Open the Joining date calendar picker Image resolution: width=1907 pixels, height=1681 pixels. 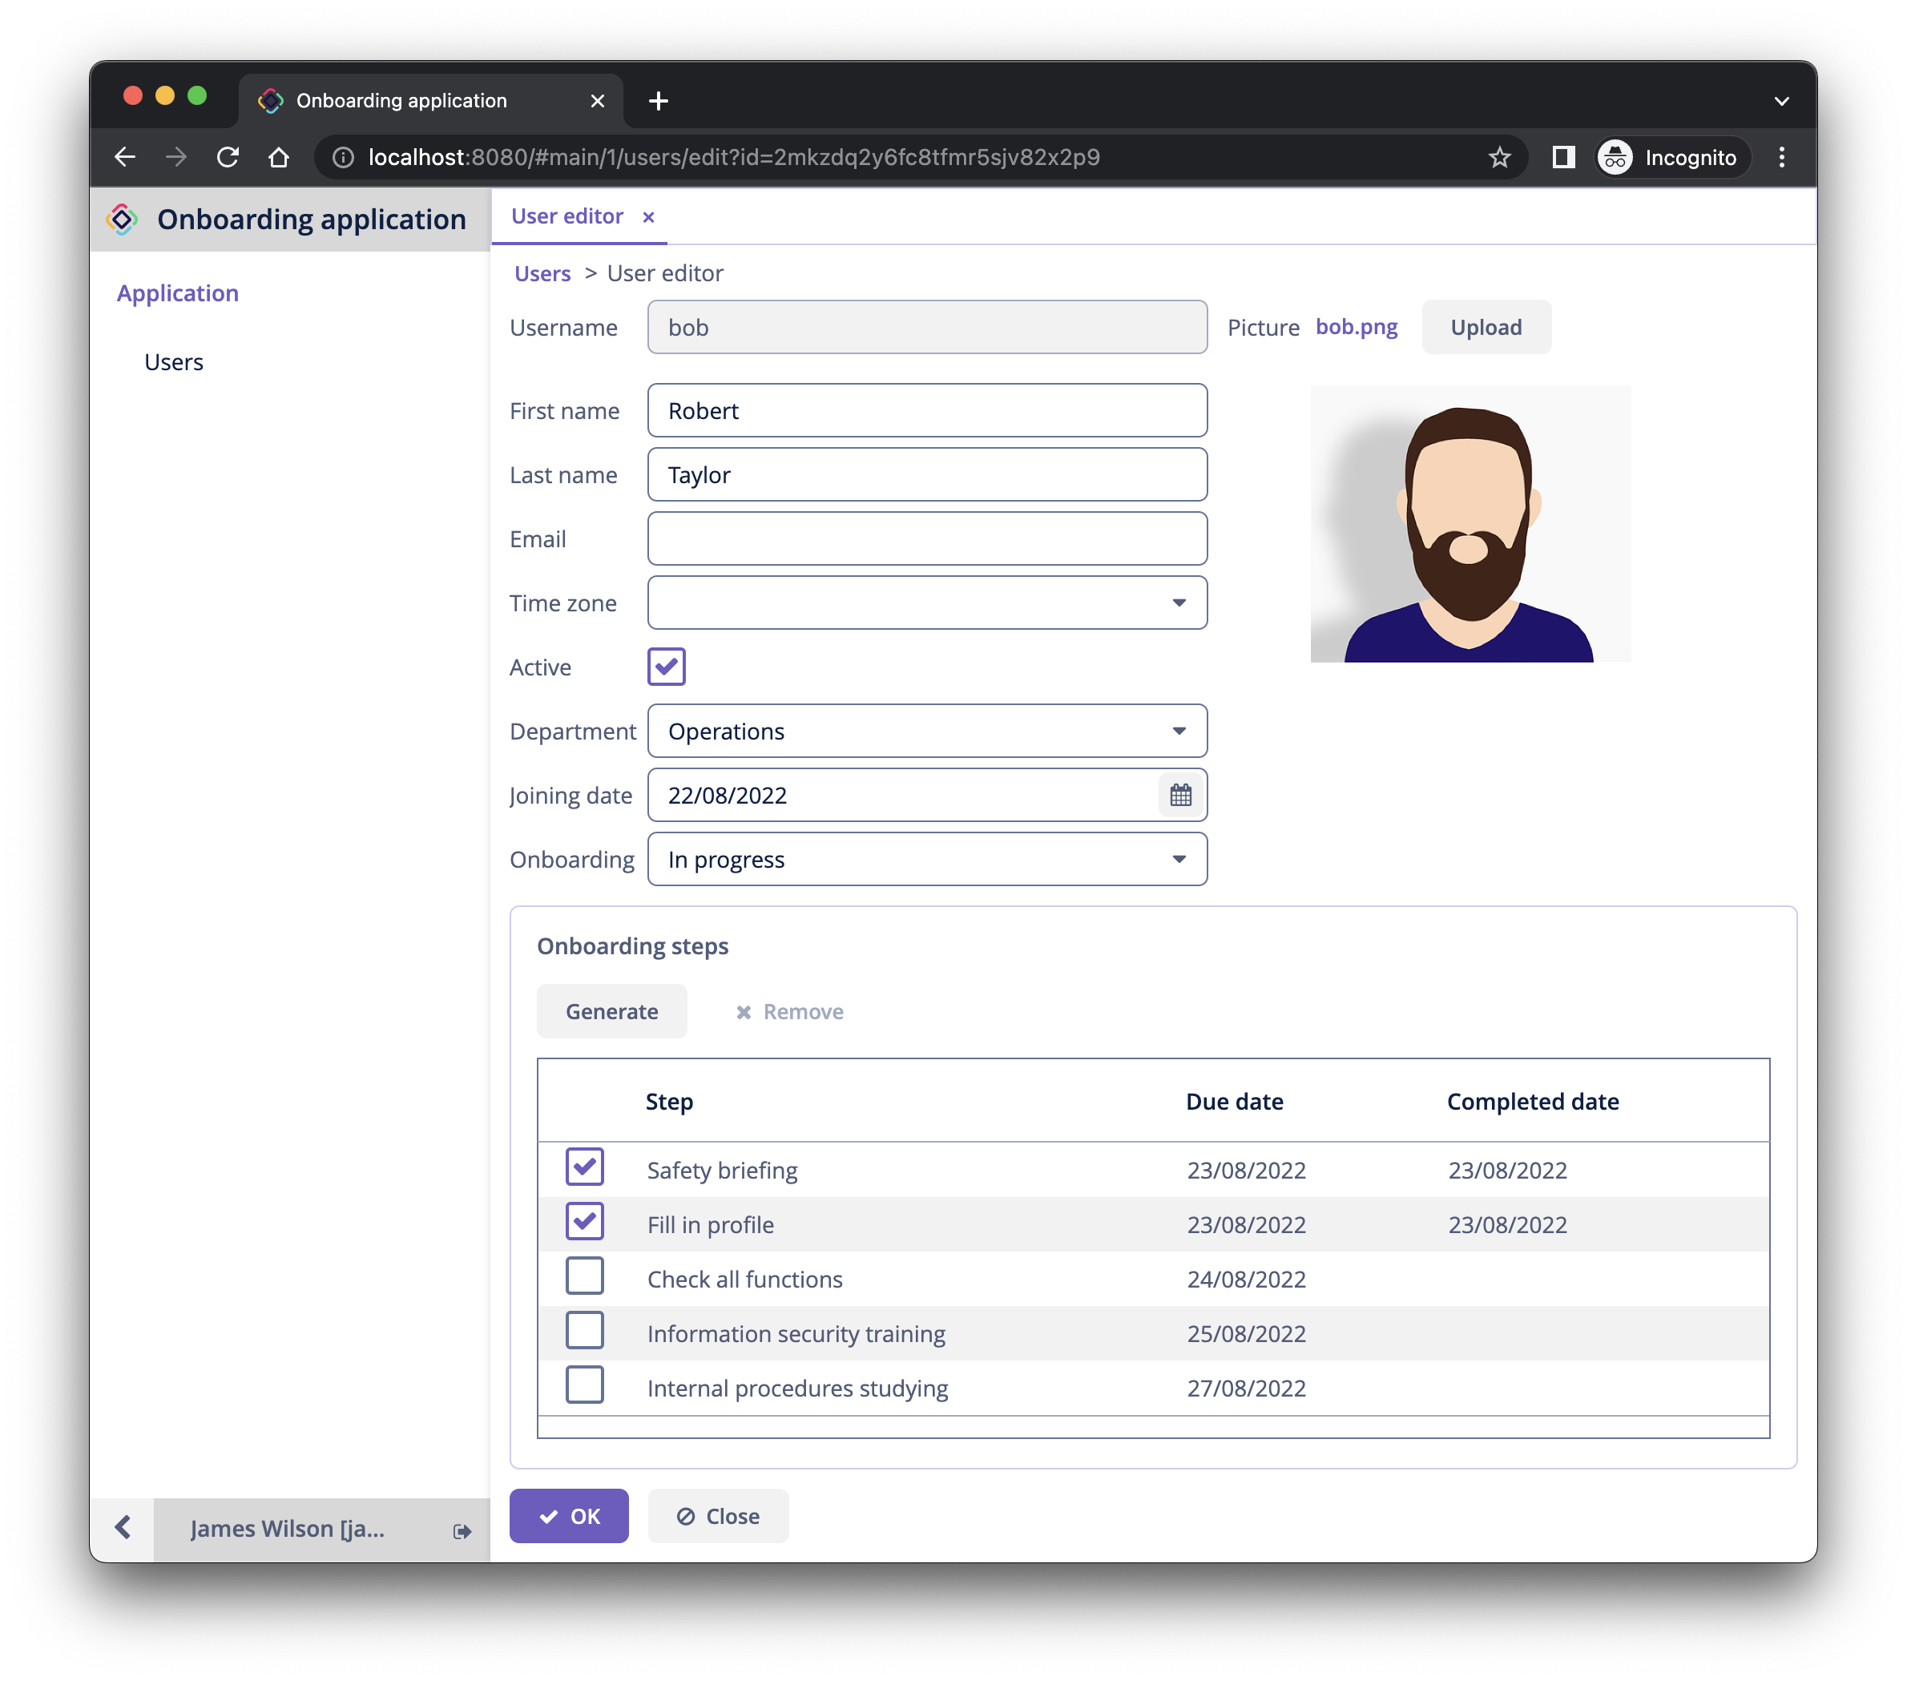(1179, 795)
